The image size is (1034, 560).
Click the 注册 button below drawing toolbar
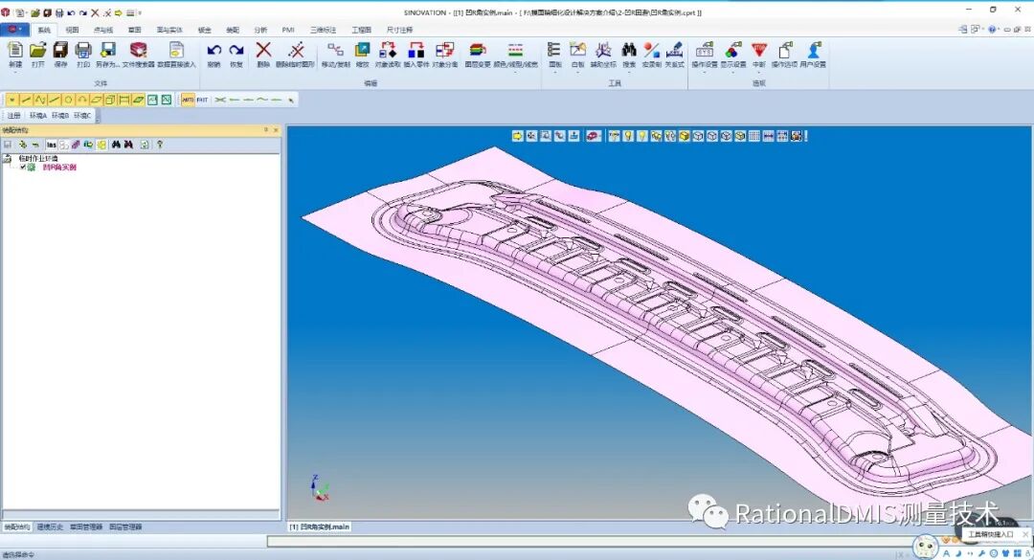click(x=13, y=116)
